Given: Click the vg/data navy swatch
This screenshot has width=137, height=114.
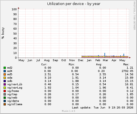Looking at the screenshot, I should (x=5, y=101).
